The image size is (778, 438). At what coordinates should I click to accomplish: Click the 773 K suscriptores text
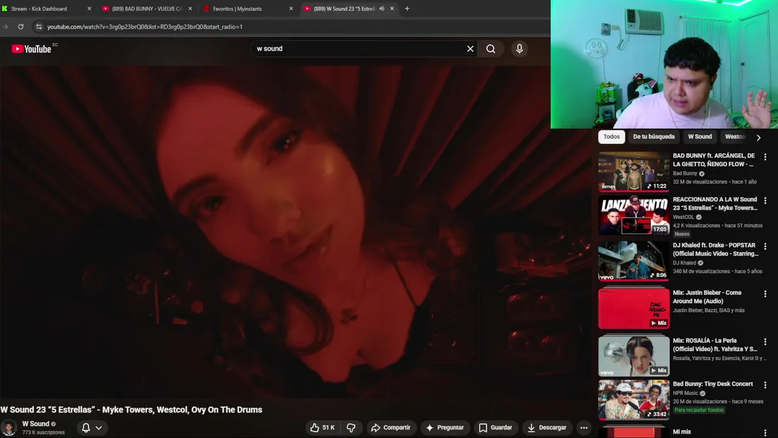43,433
